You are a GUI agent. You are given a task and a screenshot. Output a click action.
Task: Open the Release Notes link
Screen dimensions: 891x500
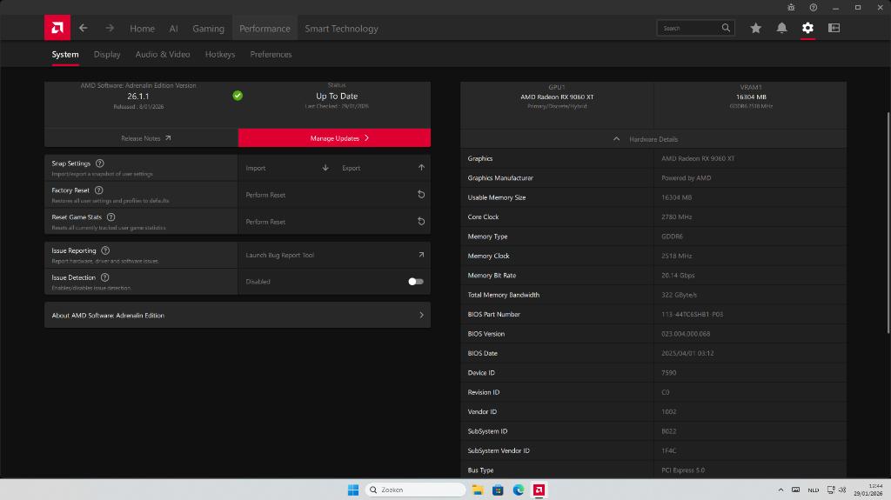click(141, 138)
